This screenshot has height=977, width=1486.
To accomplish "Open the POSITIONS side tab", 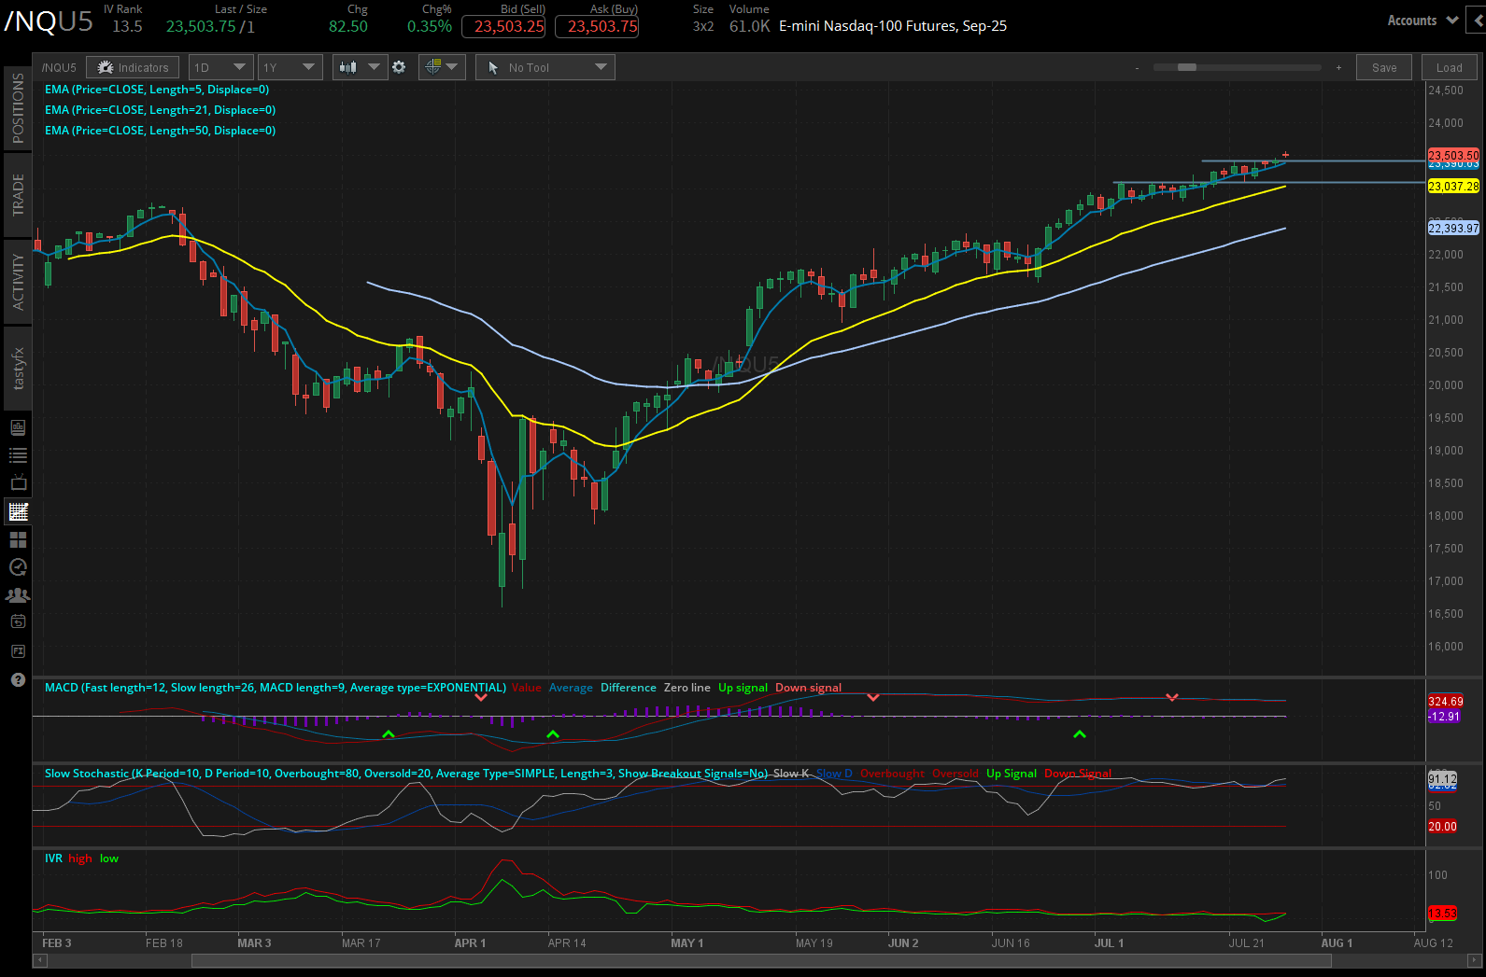I will (18, 107).
